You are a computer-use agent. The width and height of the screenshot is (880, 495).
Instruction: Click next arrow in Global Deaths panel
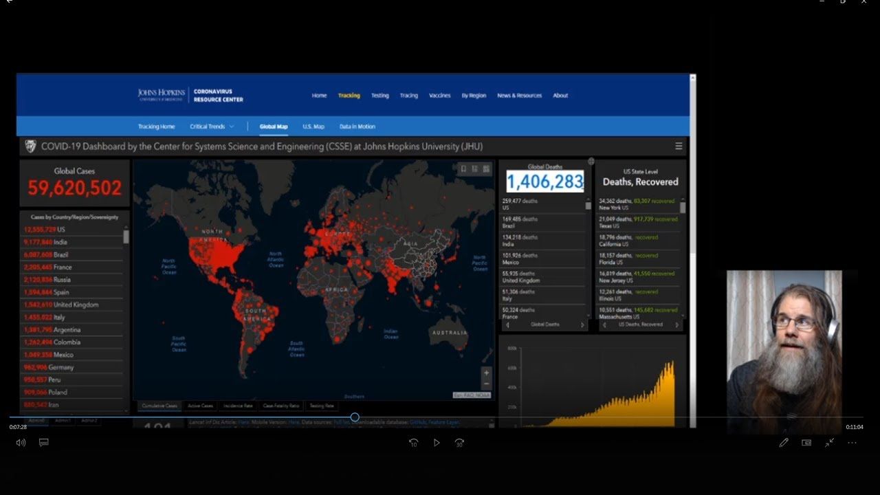(582, 325)
